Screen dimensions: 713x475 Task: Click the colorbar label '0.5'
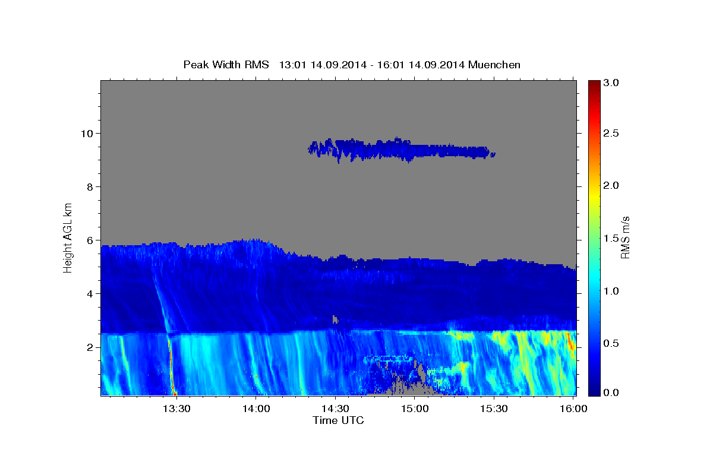(612, 343)
